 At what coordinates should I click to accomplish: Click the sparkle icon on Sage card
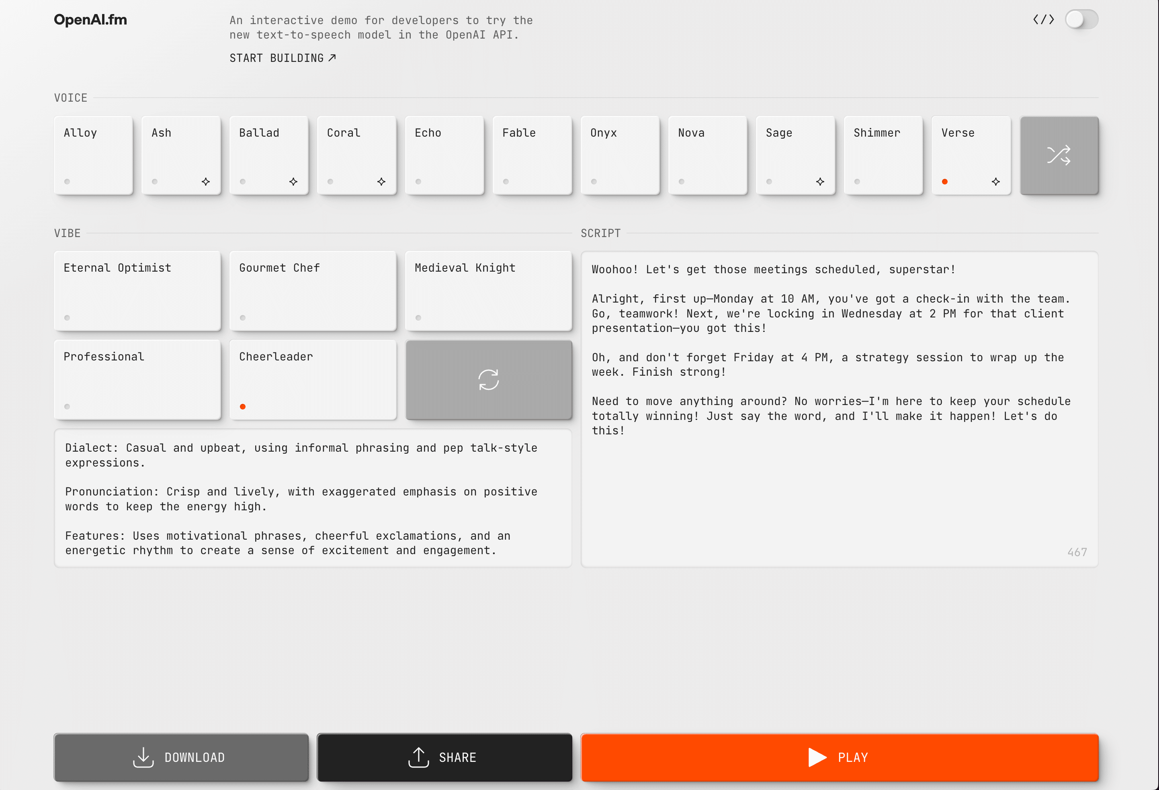820,182
